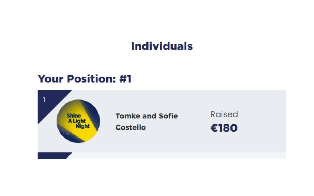Viewport: 314px width, 196px height.
Task: Click the word Shine in the logo
Action: click(74, 115)
